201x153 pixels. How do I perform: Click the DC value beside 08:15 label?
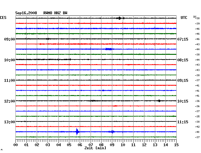click(197, 60)
